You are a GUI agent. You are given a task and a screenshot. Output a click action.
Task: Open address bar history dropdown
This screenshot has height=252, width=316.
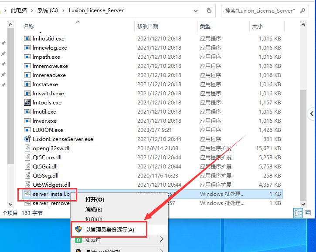point(195,11)
